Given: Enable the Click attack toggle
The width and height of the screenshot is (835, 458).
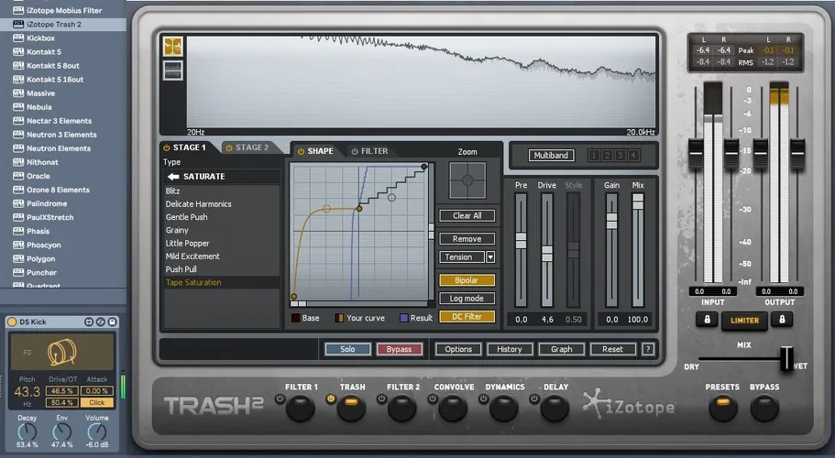Looking at the screenshot, I should tap(95, 402).
